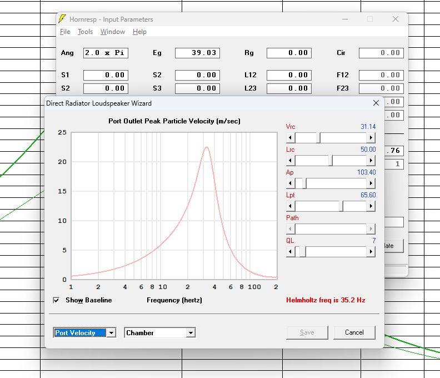Click the L12 input field
This screenshot has height=378, width=440.
[x=289, y=75]
